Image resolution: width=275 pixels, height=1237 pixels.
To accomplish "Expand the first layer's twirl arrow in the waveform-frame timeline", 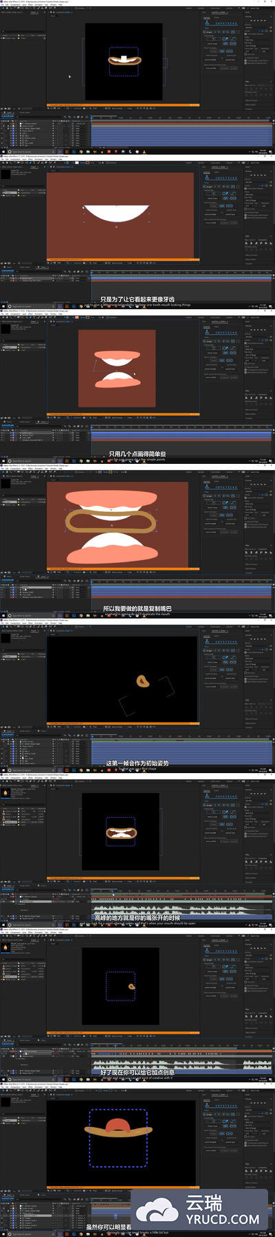I will [11, 897].
